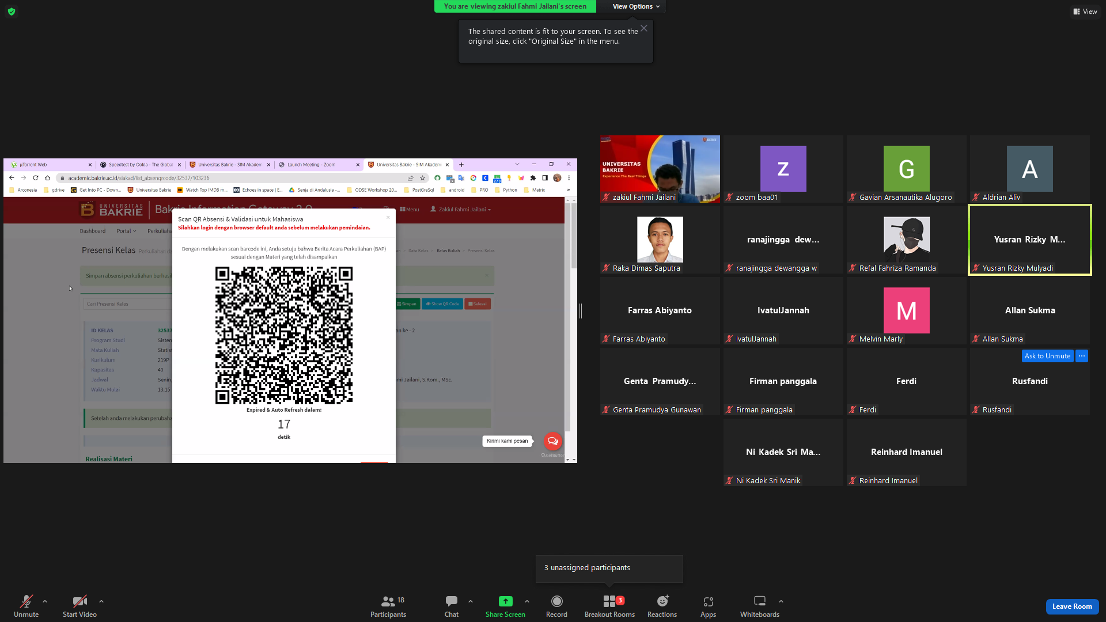This screenshot has height=622, width=1106.
Task: Click the Menu button in header
Action: tap(410, 210)
